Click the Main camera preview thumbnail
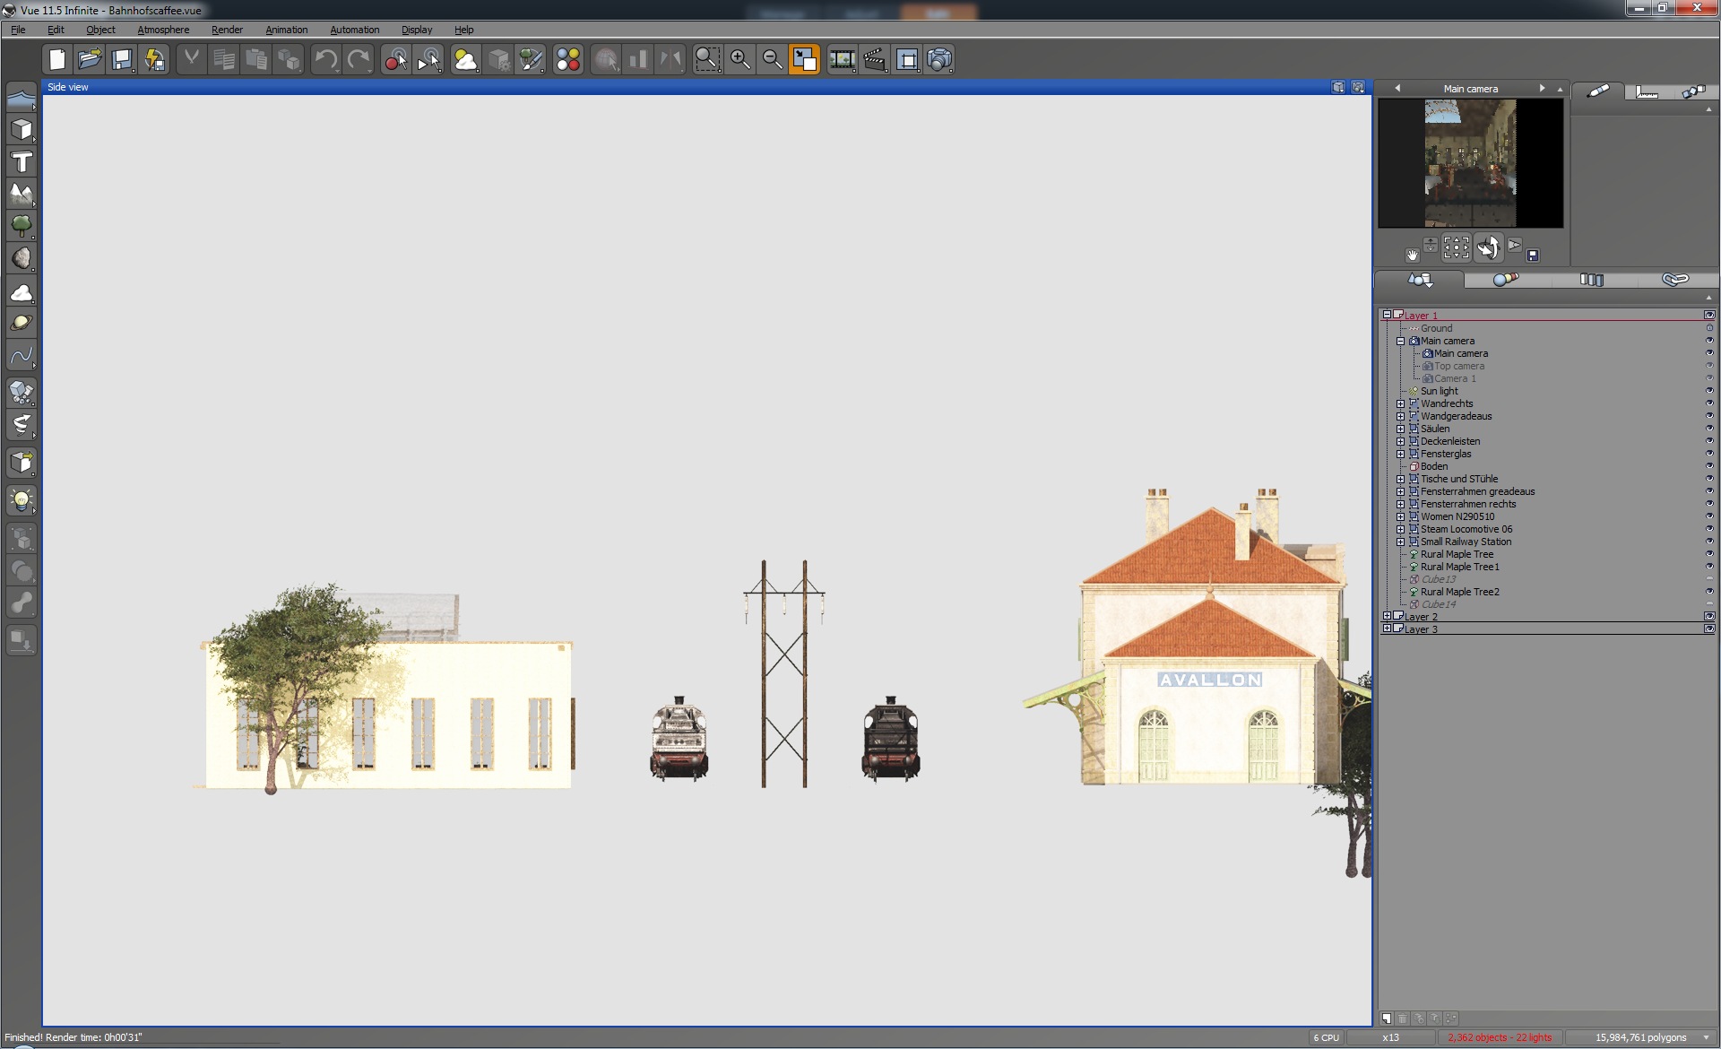This screenshot has width=1721, height=1049. [x=1470, y=163]
